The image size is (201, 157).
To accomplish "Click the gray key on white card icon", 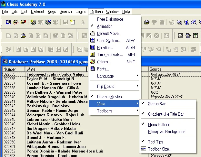I will click(181, 36).
